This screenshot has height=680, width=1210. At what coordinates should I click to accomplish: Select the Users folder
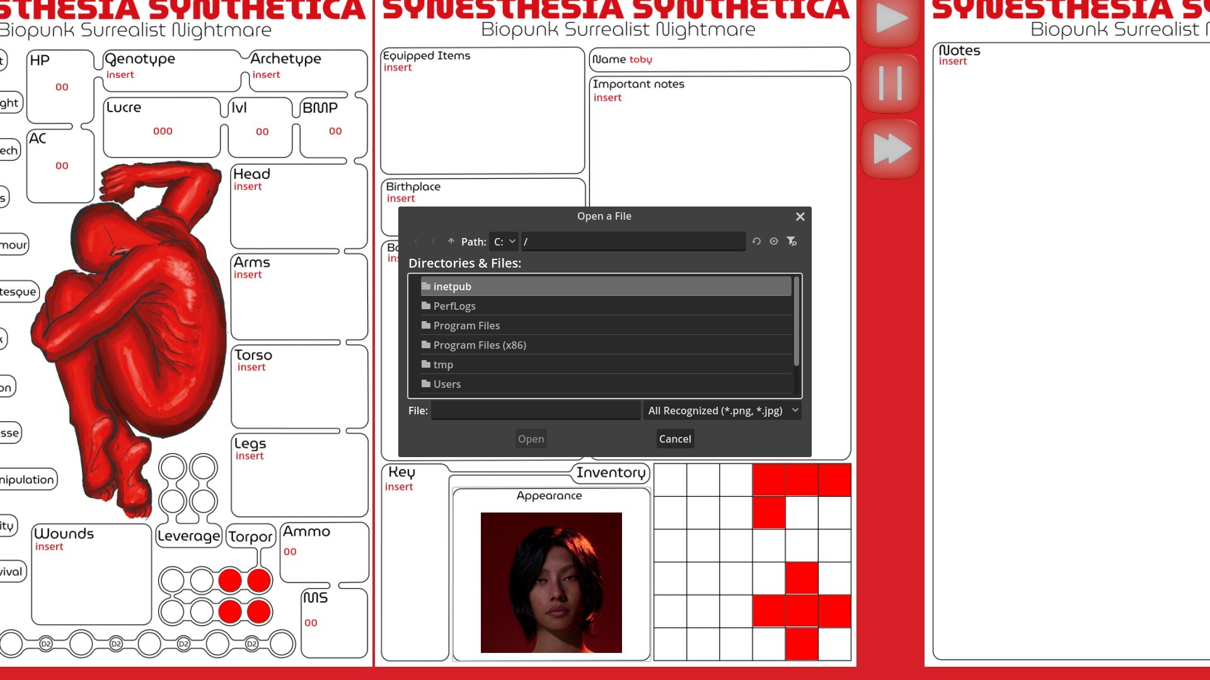(x=446, y=384)
